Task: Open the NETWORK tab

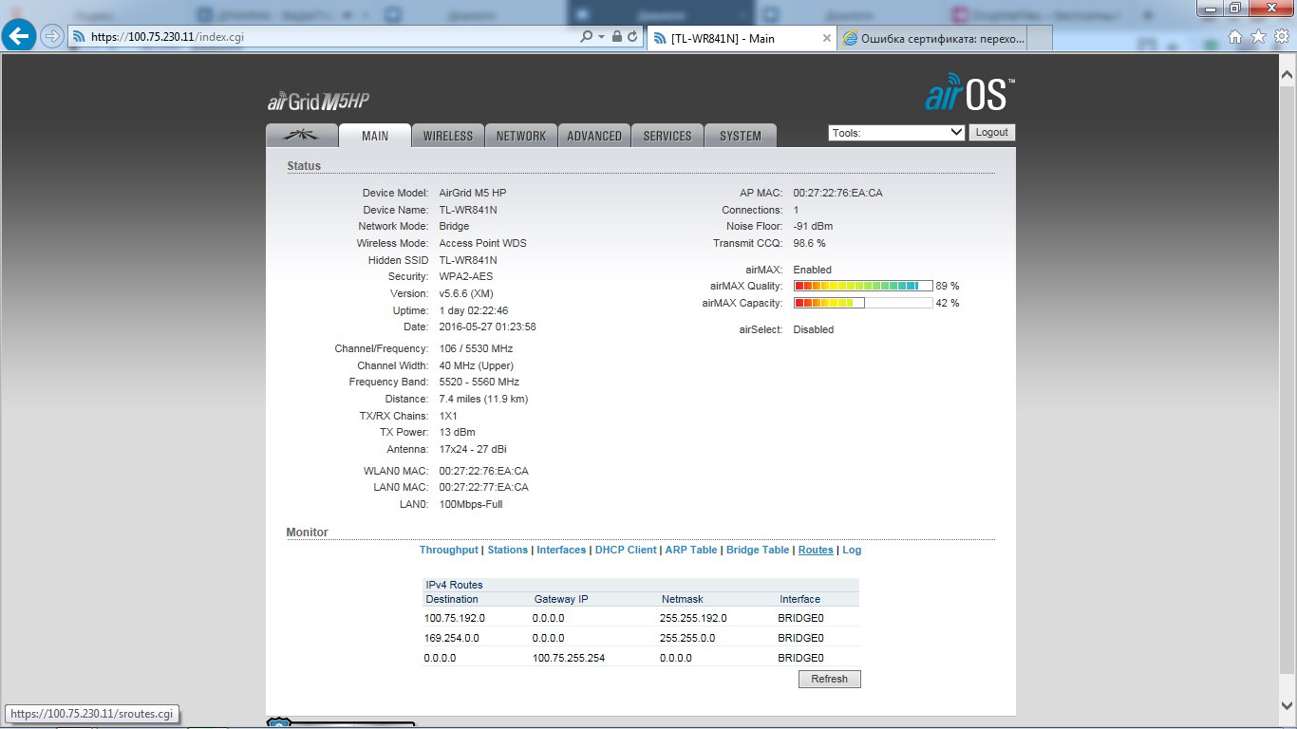Action: 521,136
